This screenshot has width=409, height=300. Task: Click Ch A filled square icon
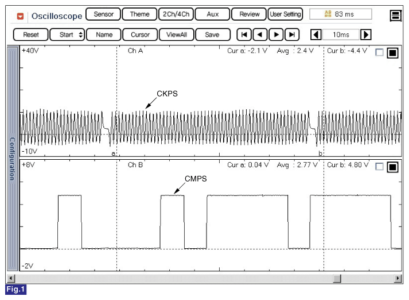(392, 53)
